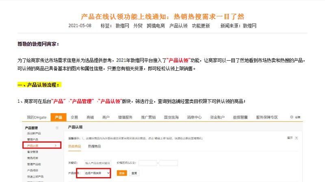Click the orange article title heading
Viewport: 325px width, 182px height.
[x=162, y=17]
